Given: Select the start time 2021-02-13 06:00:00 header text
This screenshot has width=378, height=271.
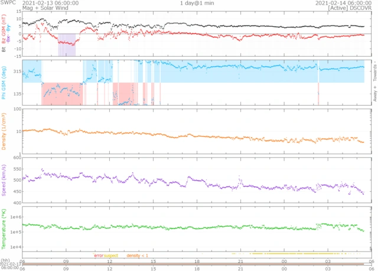Looking at the screenshot, I should click(50, 3).
